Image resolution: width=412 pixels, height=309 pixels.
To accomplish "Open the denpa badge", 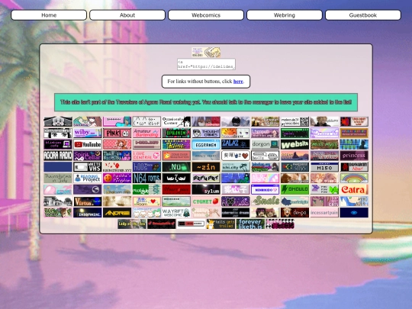I will pos(295,213).
